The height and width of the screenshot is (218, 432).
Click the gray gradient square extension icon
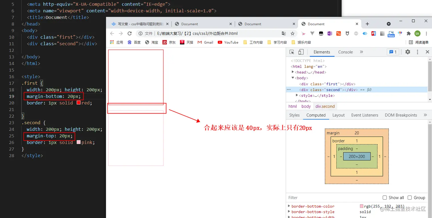pyautogui.click(x=382, y=33)
